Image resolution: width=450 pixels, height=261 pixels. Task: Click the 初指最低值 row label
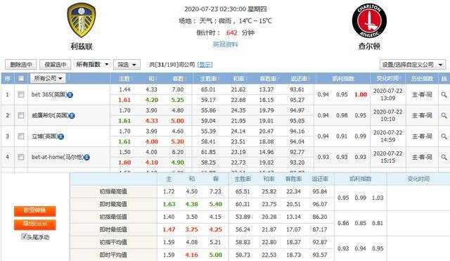coord(113,217)
